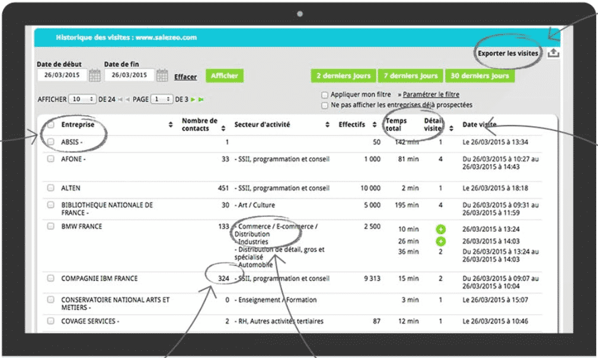Click the 9 313 effectifs value
Screen dimensions: 598x358
(372, 279)
